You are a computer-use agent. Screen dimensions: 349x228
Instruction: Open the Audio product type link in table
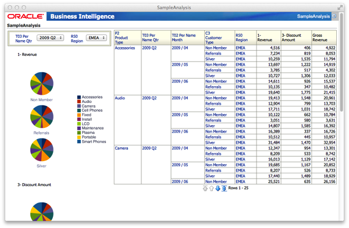(x=120, y=98)
